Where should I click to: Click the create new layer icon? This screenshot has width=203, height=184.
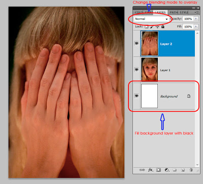(183, 170)
